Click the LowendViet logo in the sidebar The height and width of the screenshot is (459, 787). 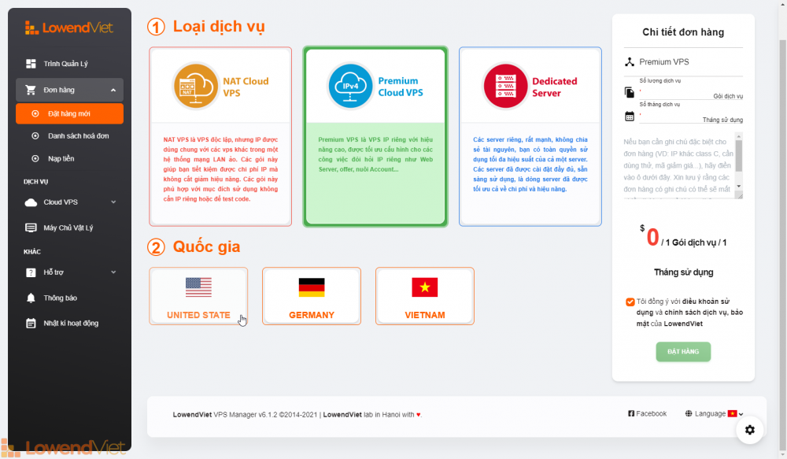click(x=69, y=28)
